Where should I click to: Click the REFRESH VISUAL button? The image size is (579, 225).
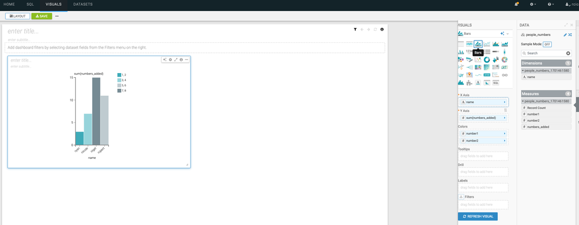point(478,216)
